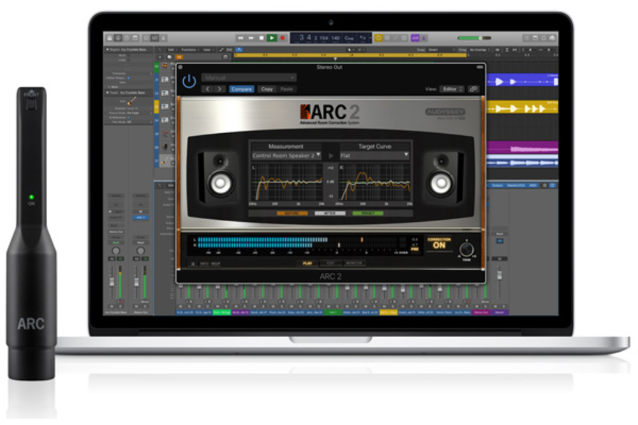Click the left channel strip pan knob
Screen dimensions: 638x425
point(116,250)
